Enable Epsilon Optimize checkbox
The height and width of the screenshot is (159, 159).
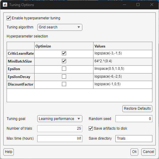pyautogui.click(x=64, y=69)
